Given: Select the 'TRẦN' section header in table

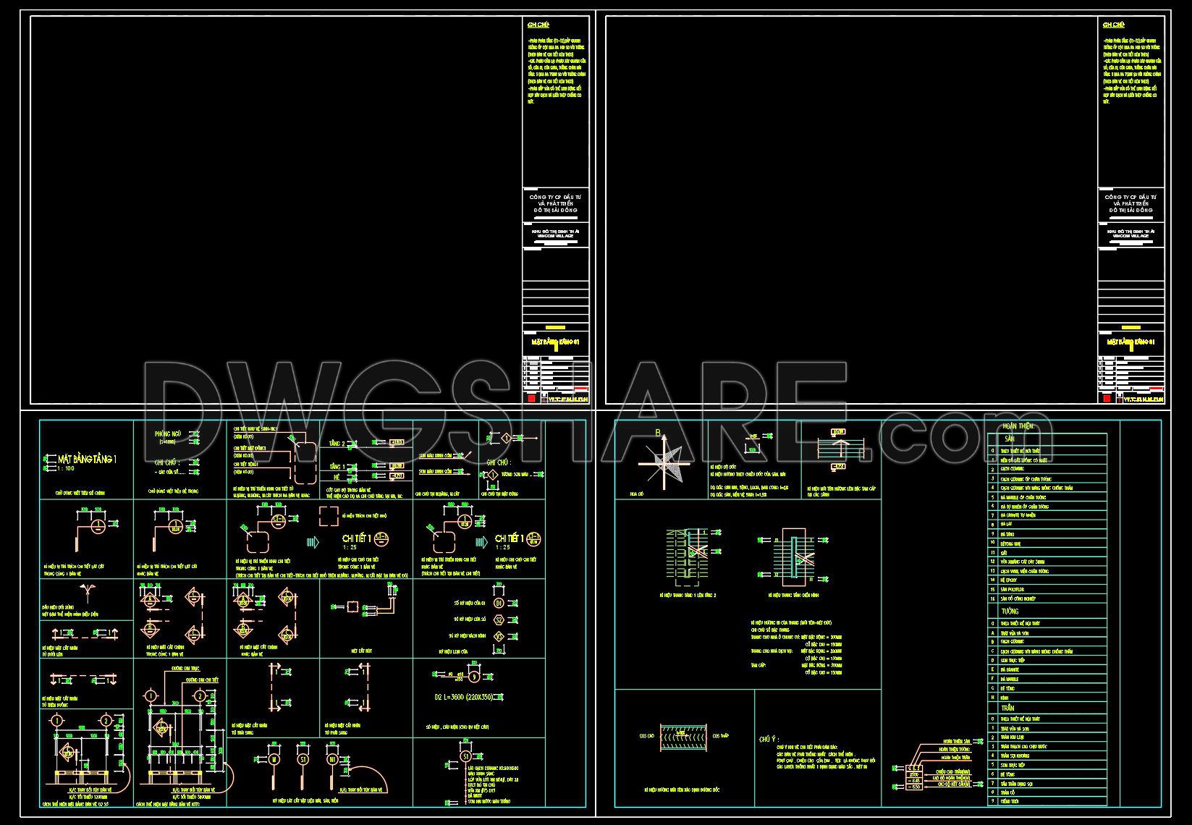Looking at the screenshot, I should tap(1007, 708).
